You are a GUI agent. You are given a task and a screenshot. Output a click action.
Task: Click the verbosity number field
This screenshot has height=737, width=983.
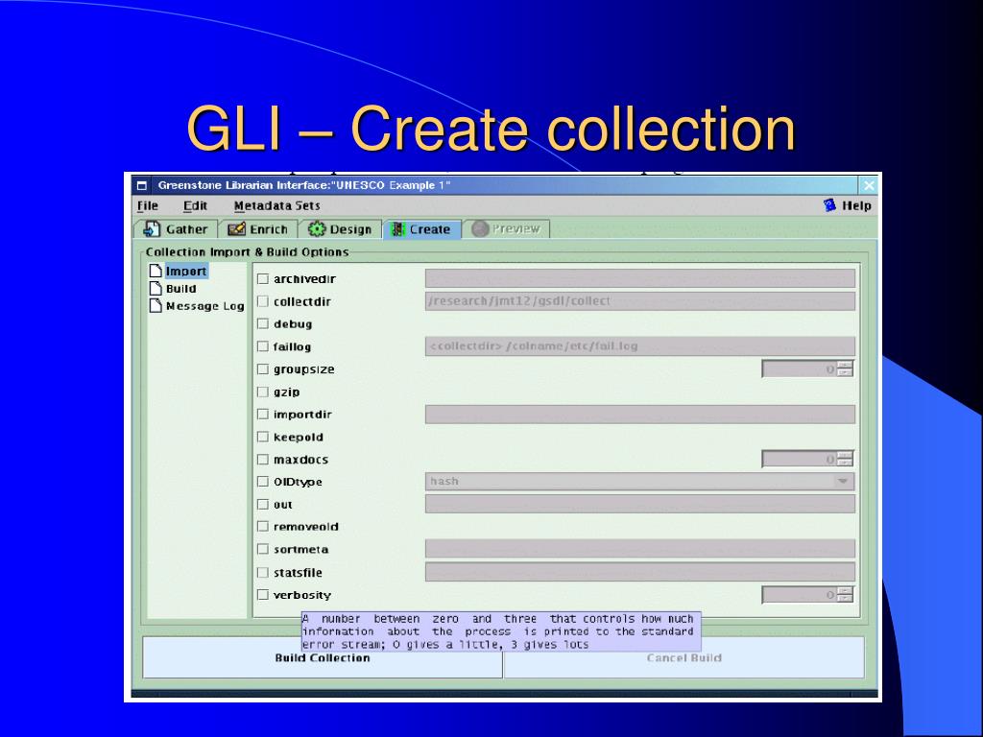[x=800, y=595]
